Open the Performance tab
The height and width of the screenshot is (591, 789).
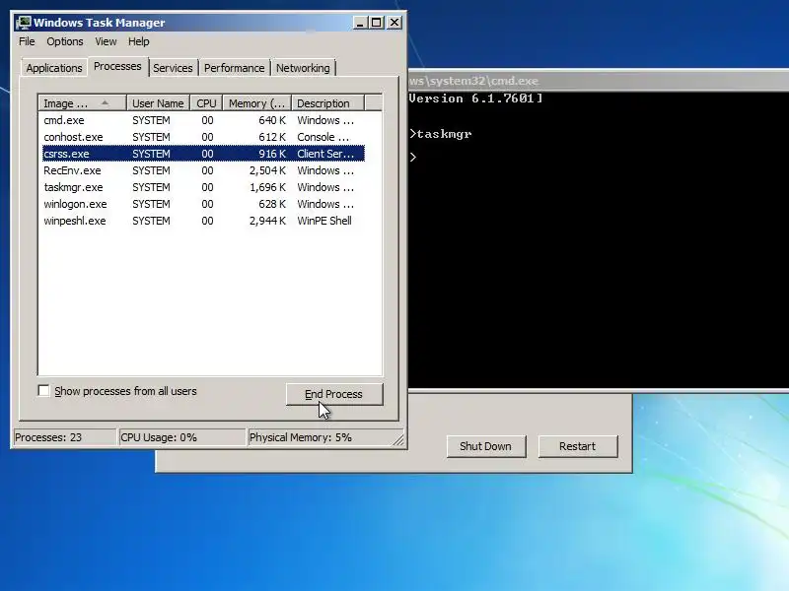click(x=234, y=68)
